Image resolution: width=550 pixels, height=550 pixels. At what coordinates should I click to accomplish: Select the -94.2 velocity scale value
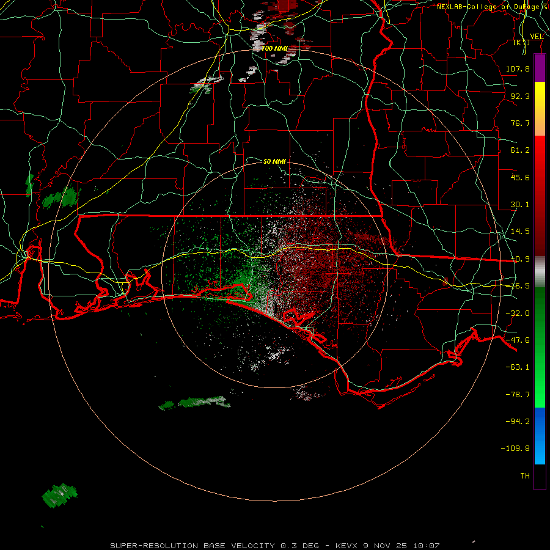click(518, 421)
